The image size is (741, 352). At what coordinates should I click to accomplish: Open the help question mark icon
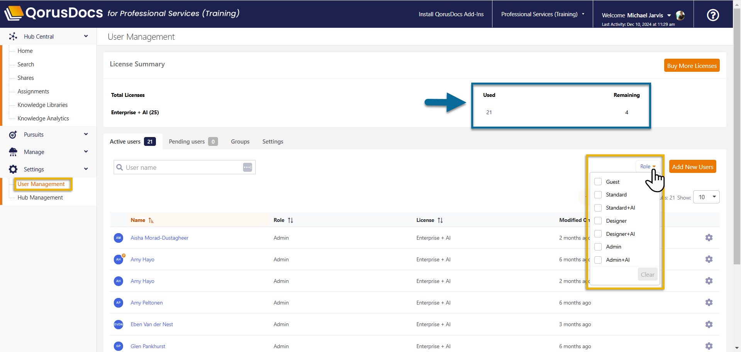click(713, 15)
